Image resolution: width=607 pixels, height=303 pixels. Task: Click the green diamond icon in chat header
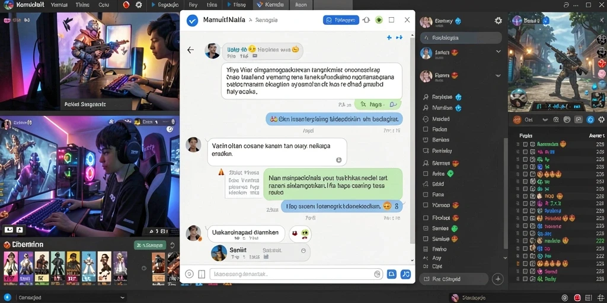pyautogui.click(x=379, y=20)
